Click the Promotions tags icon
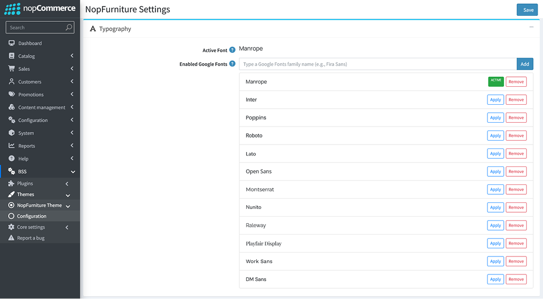 (11, 94)
